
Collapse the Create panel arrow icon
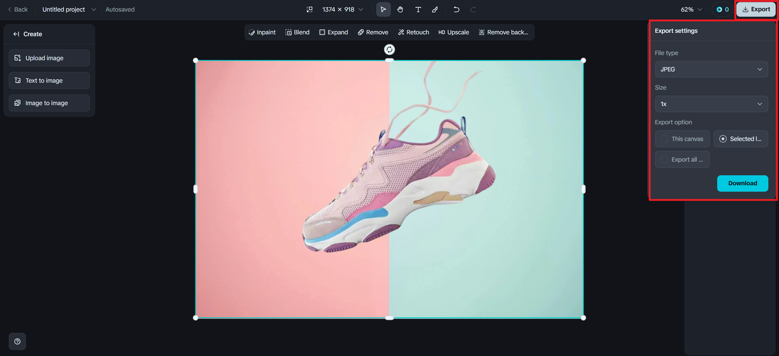16,34
